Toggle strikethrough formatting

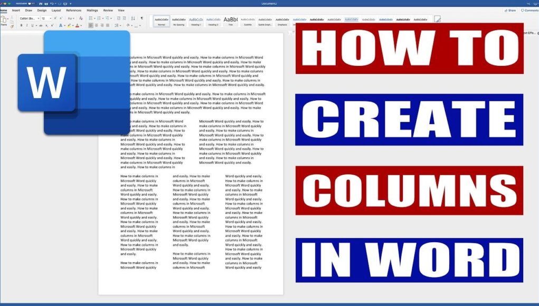(41, 25)
